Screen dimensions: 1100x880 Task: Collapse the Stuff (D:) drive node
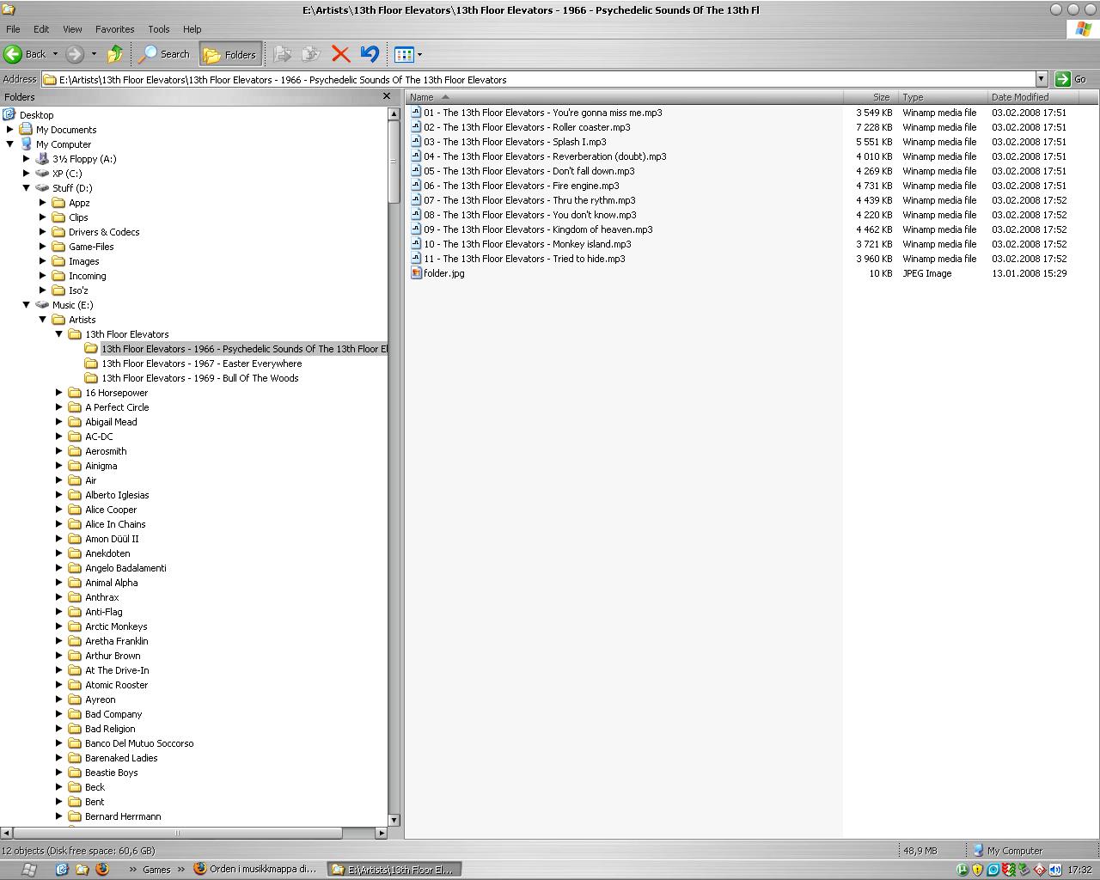click(x=27, y=188)
